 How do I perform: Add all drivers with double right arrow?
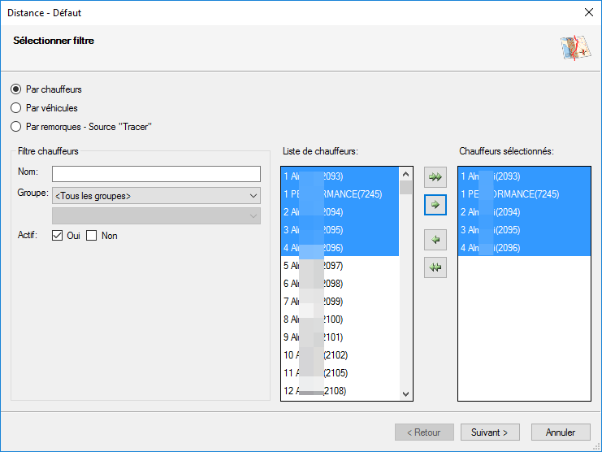435,177
